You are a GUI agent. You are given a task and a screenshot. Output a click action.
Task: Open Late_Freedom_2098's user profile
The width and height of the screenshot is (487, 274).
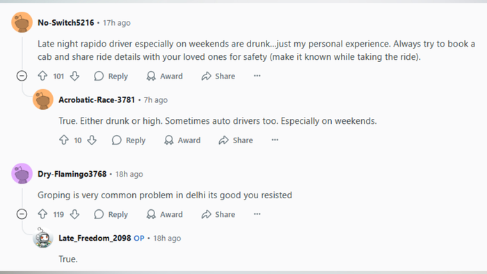click(x=95, y=238)
